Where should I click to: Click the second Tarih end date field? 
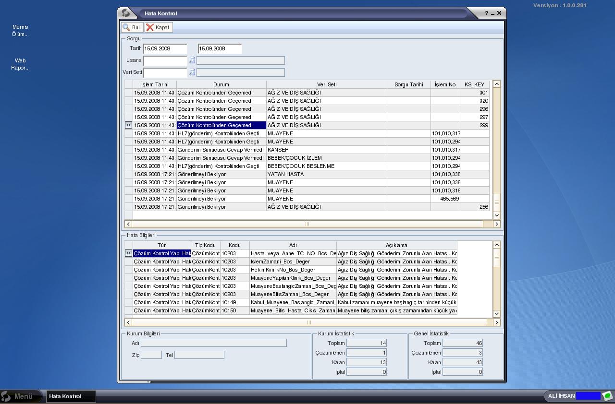pos(220,48)
